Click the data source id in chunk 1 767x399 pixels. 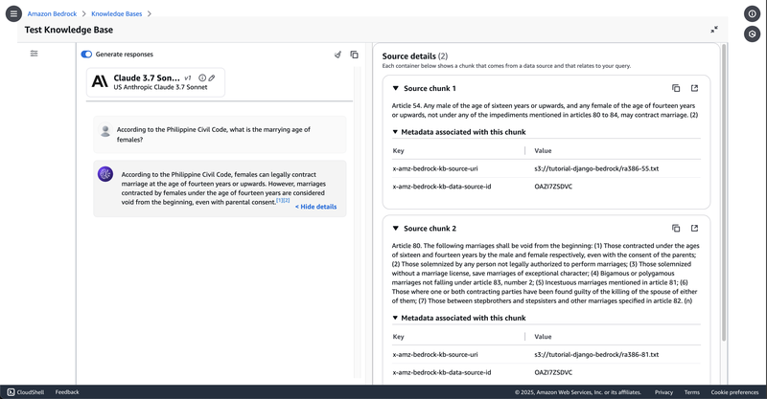click(x=553, y=187)
